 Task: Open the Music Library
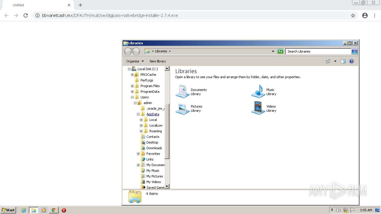pos(264,92)
